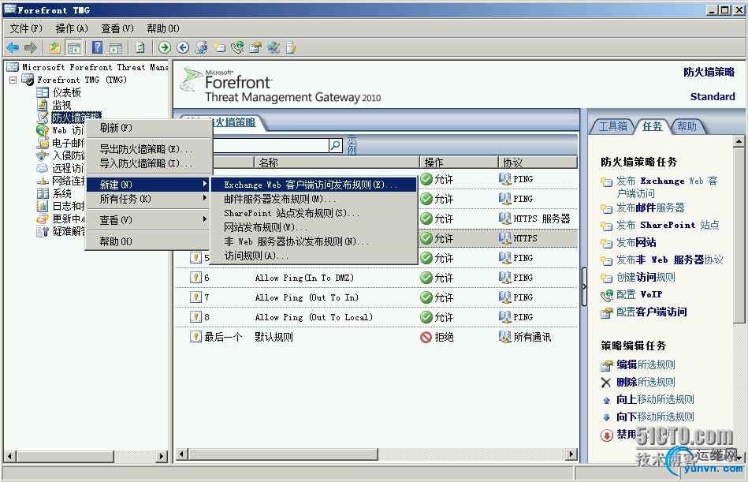Click the 创建访问规则 task link

(x=646, y=277)
